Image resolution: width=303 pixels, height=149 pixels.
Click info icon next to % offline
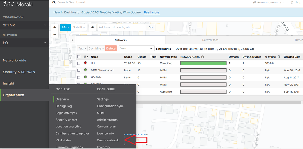pyautogui.click(x=279, y=57)
